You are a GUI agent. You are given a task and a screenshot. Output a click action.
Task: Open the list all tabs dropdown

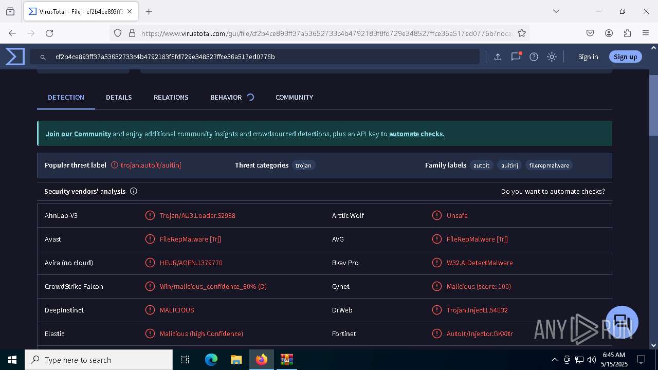click(556, 11)
